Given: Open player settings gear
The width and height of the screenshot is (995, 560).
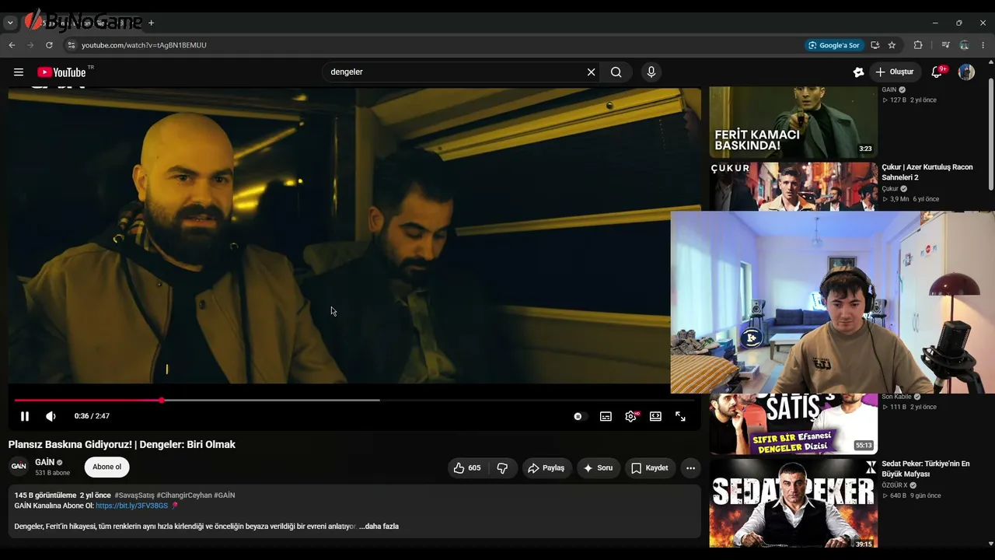Looking at the screenshot, I should 630,416.
